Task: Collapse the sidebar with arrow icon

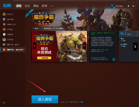Action: tap(4, 103)
